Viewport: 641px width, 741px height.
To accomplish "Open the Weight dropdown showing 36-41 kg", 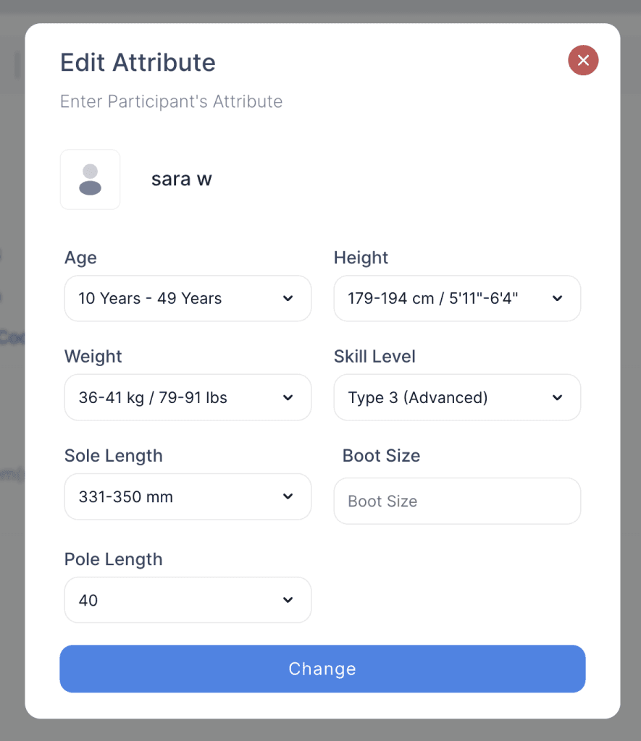I will 174,397.
